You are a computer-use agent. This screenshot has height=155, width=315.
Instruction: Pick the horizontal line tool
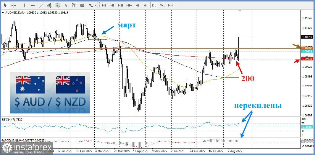[x=33, y=5]
